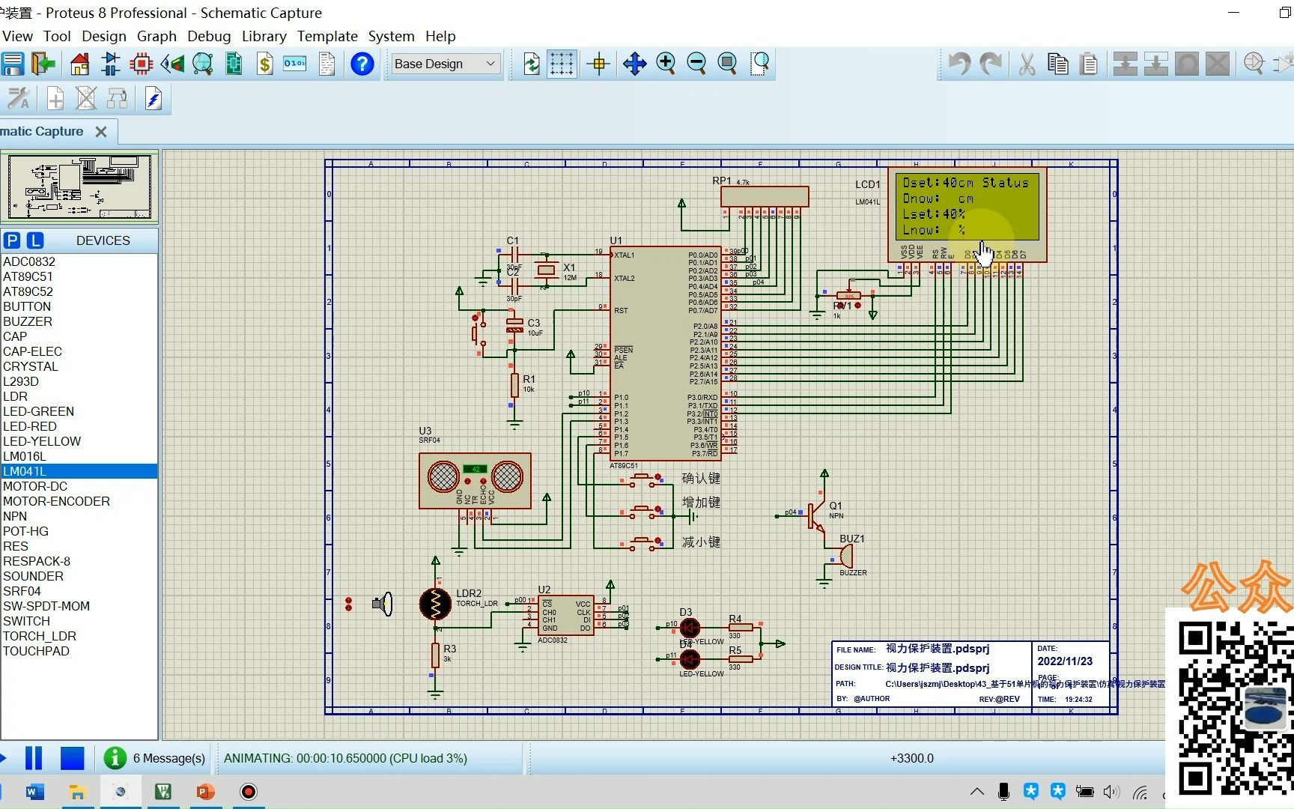Click the Block Move icon

pos(1155,64)
